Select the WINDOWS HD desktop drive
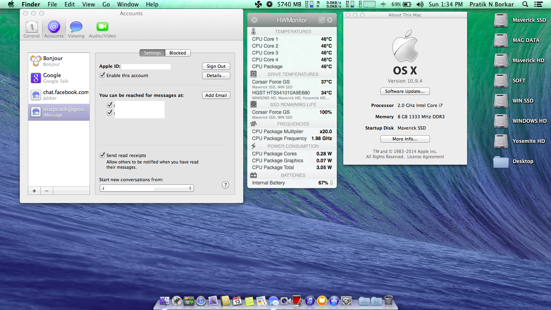Viewport: 551px width, 310px height. click(x=501, y=121)
